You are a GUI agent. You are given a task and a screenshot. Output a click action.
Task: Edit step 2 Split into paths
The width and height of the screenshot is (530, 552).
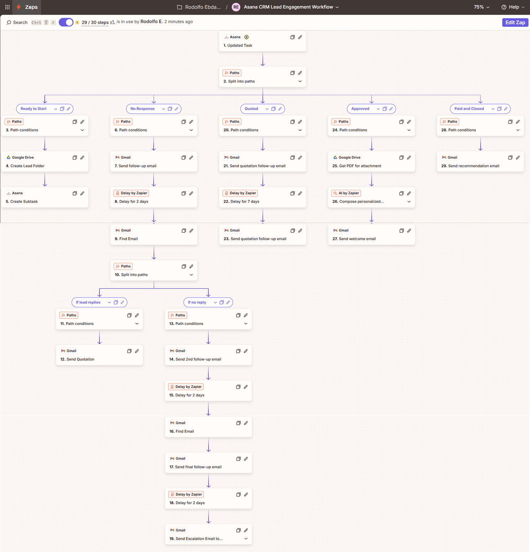point(300,73)
